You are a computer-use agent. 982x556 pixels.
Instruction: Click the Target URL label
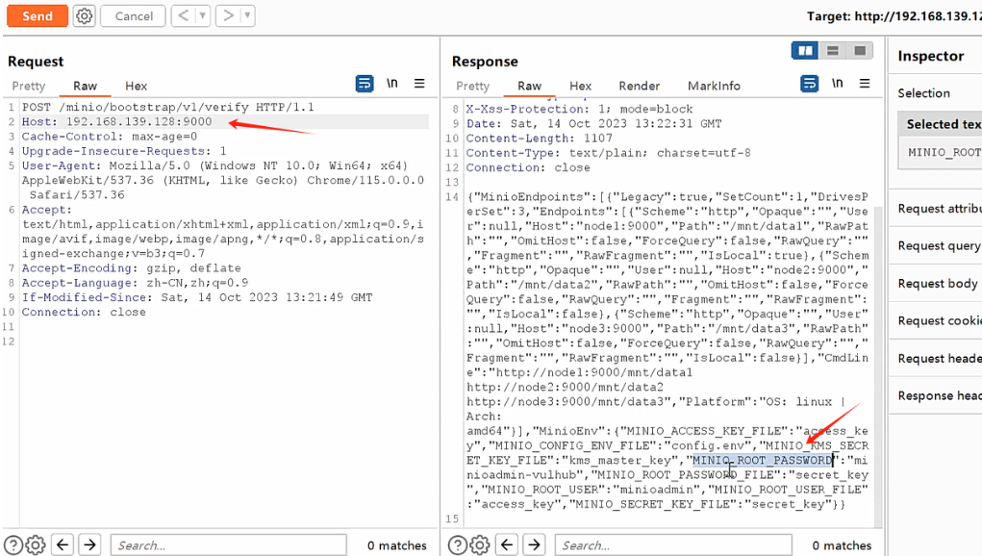pos(894,16)
